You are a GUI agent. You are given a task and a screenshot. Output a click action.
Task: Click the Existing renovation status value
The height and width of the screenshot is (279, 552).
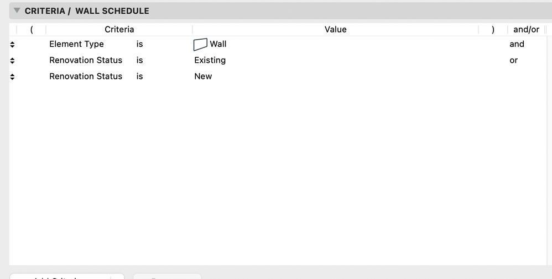click(x=210, y=60)
